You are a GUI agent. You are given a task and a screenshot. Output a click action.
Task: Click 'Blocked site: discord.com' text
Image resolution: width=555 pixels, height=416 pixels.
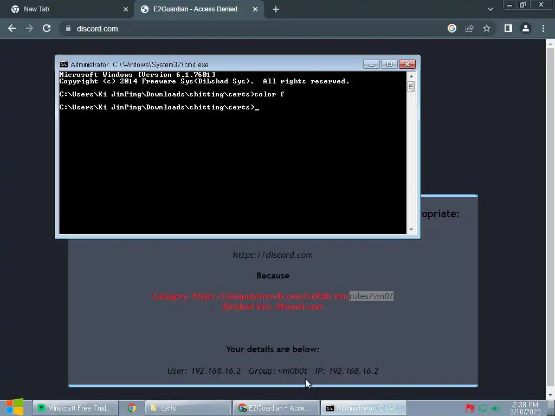point(273,307)
